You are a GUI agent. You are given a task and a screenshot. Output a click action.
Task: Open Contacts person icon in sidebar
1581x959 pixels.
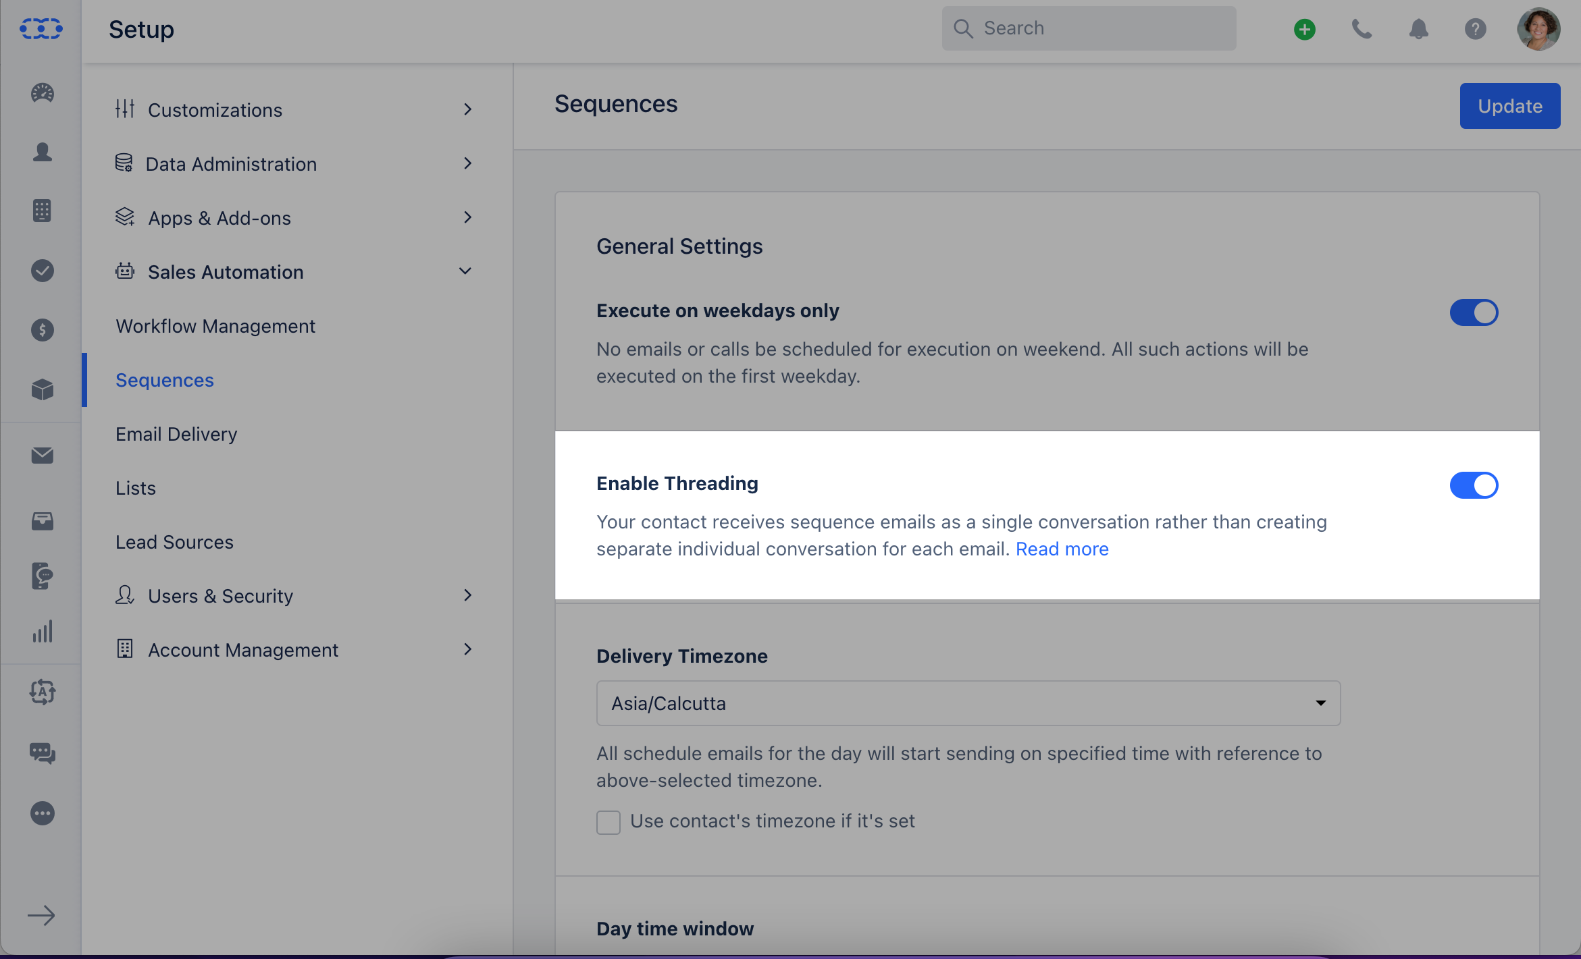[42, 152]
